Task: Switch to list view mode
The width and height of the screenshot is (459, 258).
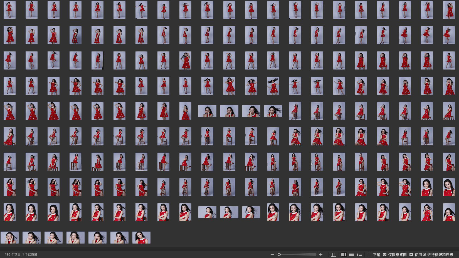Action: [x=359, y=255]
